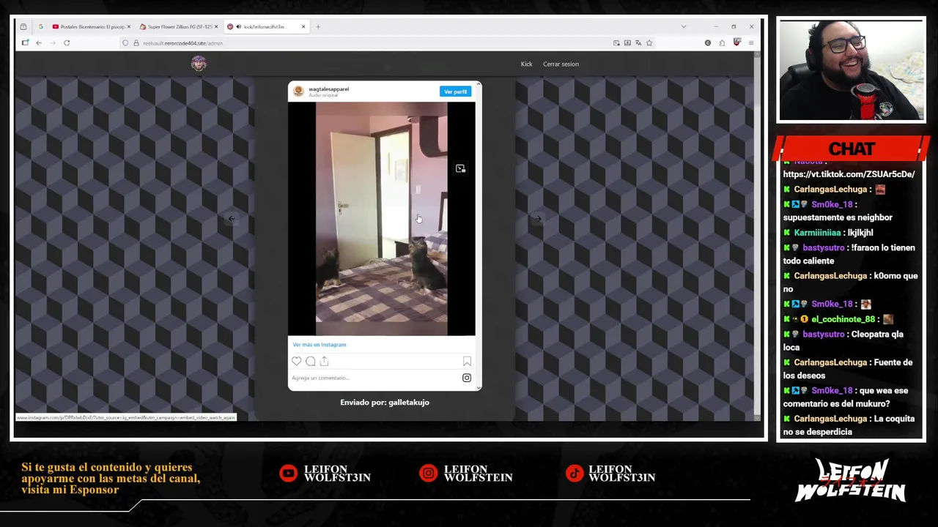Go to the next reel with right arrow
938x527 pixels.
click(x=538, y=219)
